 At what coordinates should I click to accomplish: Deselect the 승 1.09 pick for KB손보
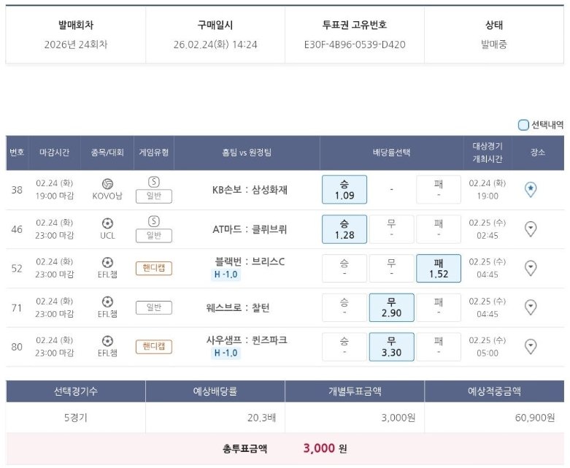(x=344, y=190)
